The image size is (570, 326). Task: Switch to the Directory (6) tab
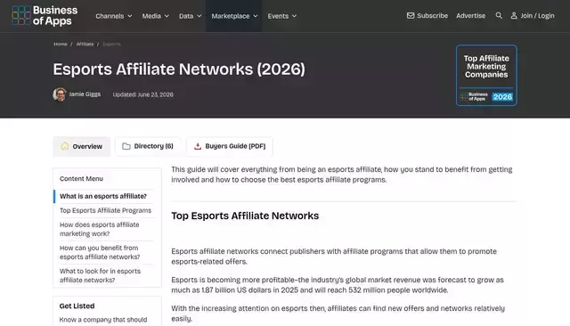(x=148, y=146)
